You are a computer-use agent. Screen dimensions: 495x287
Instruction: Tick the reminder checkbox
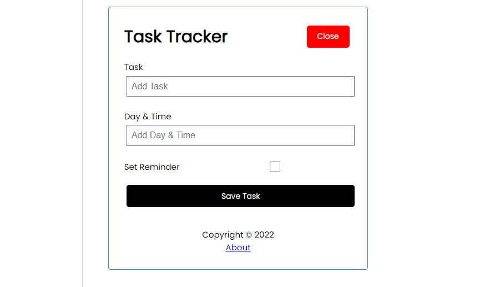click(275, 167)
